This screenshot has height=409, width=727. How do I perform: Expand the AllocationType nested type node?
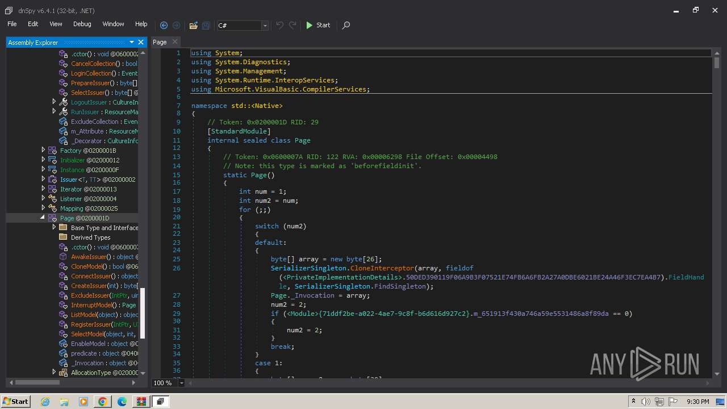pos(54,373)
